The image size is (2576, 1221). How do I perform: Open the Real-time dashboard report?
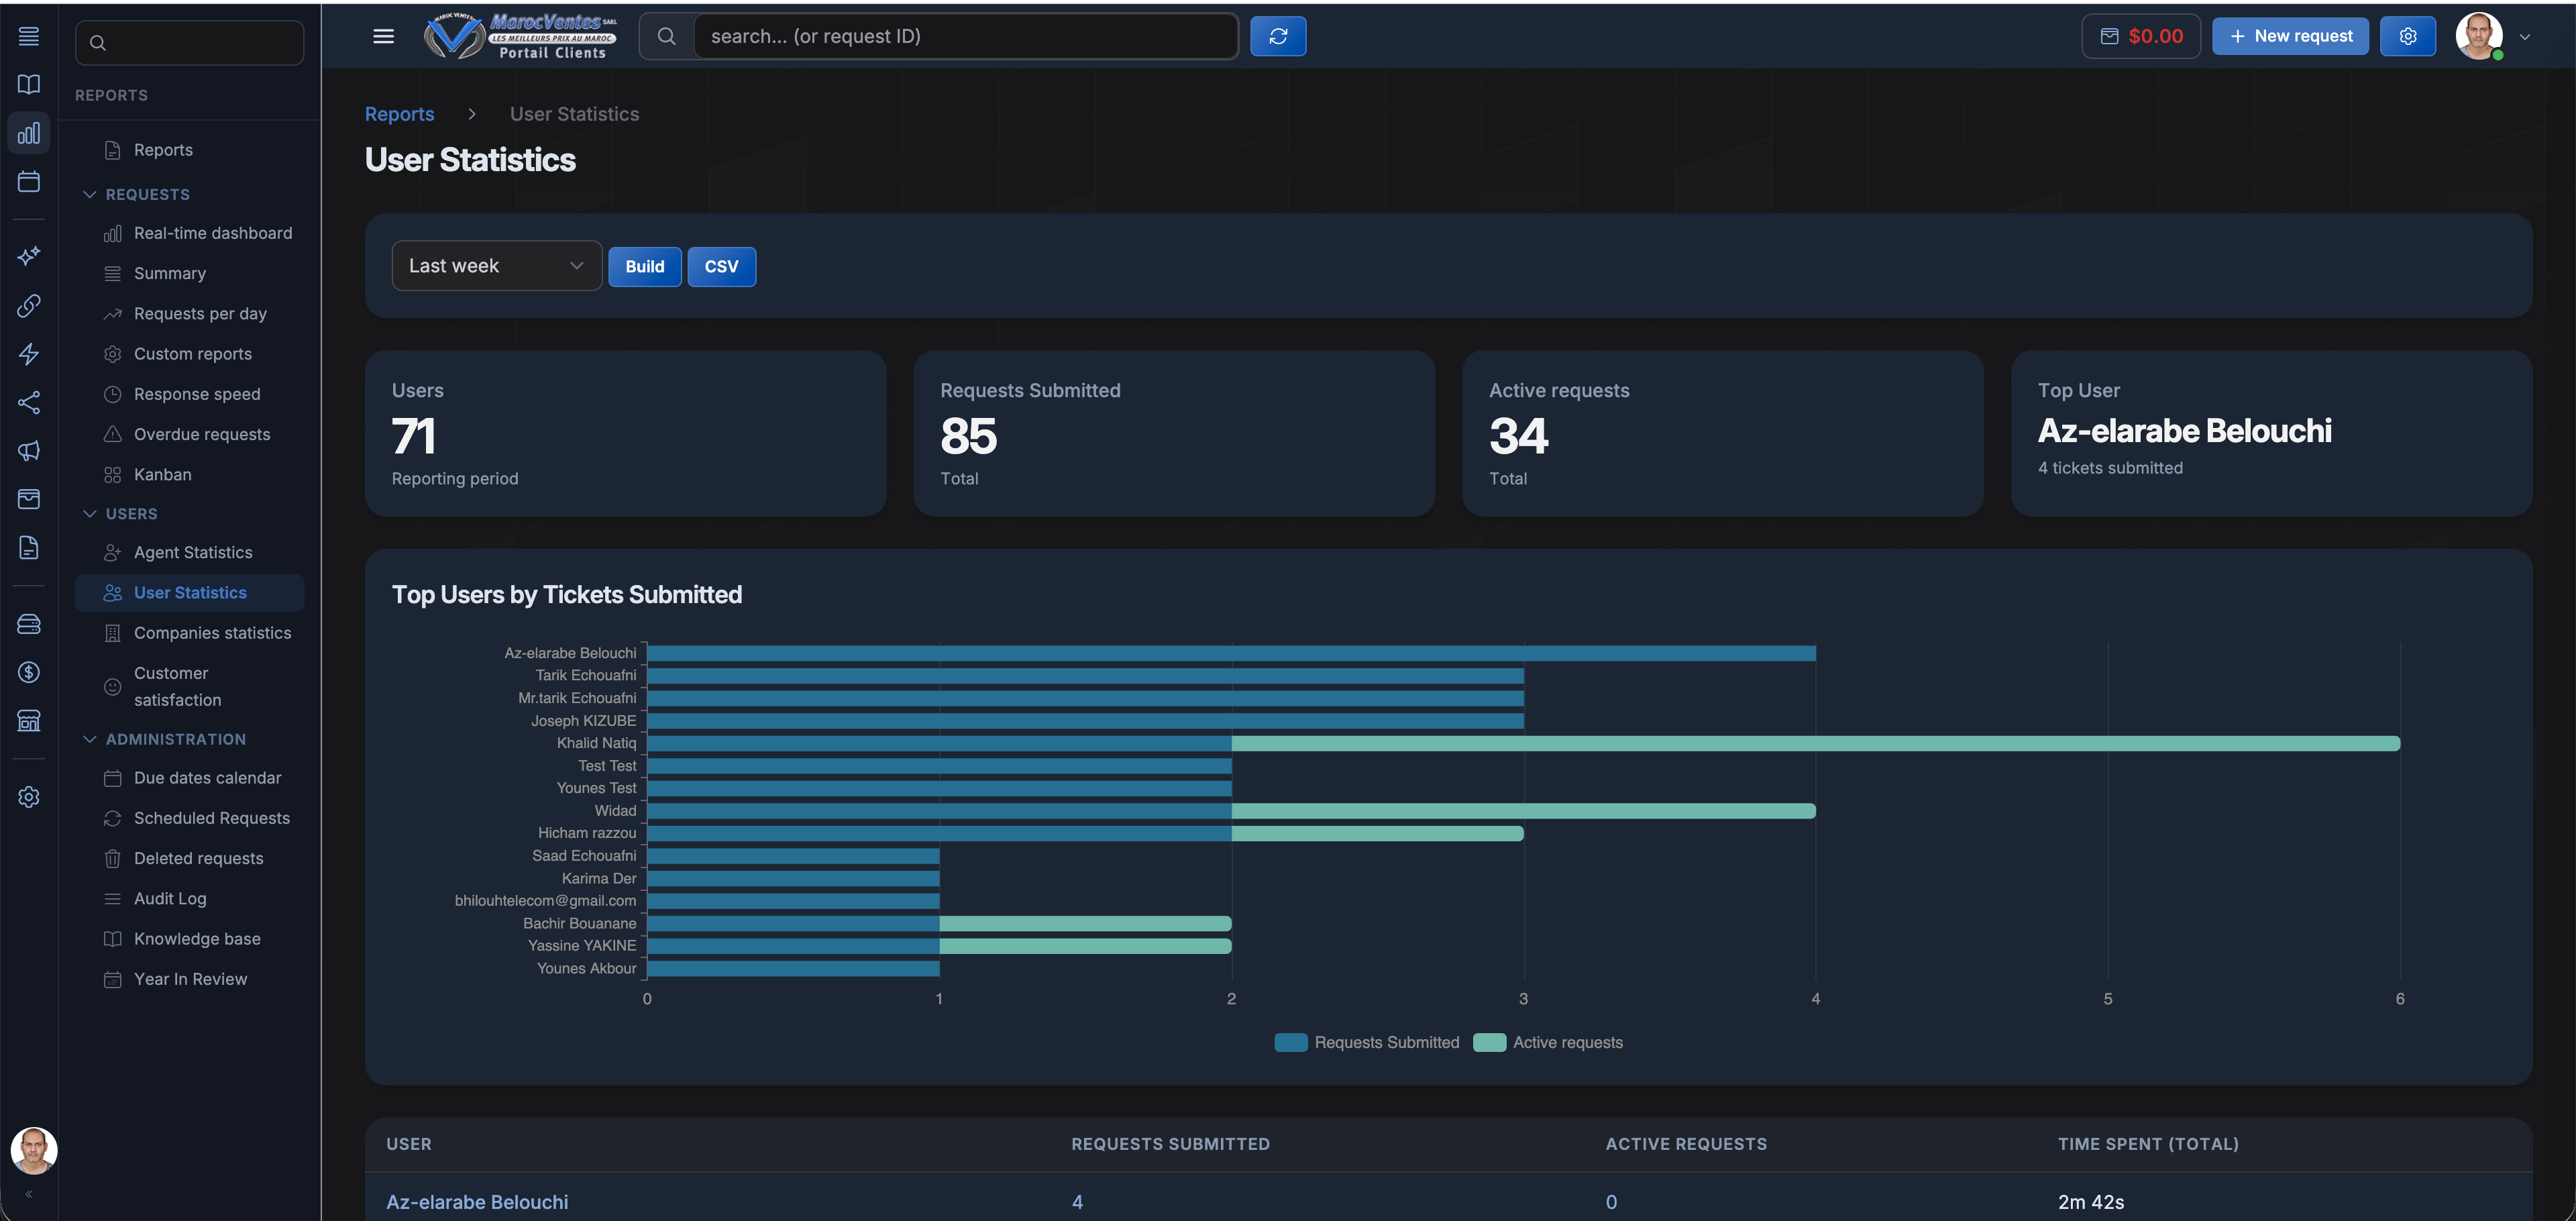tap(212, 233)
